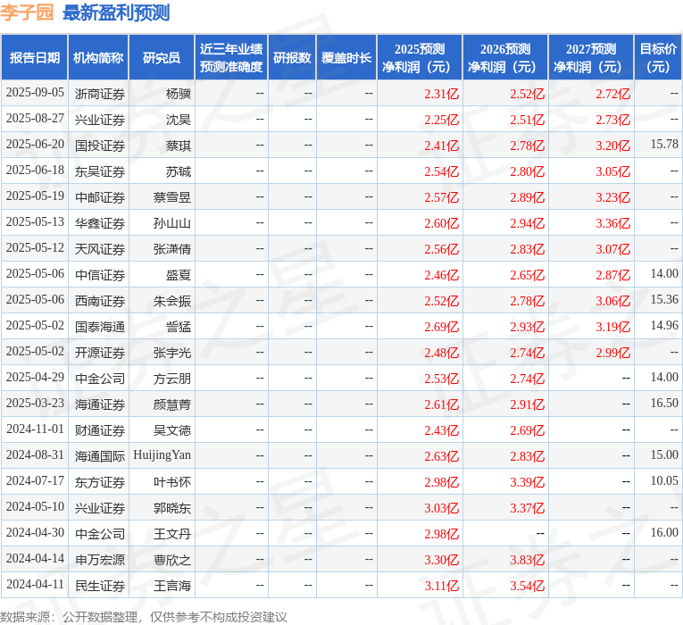The height and width of the screenshot is (625, 683).
Task: Click the 东吴证券 institution cell
Action: (100, 171)
